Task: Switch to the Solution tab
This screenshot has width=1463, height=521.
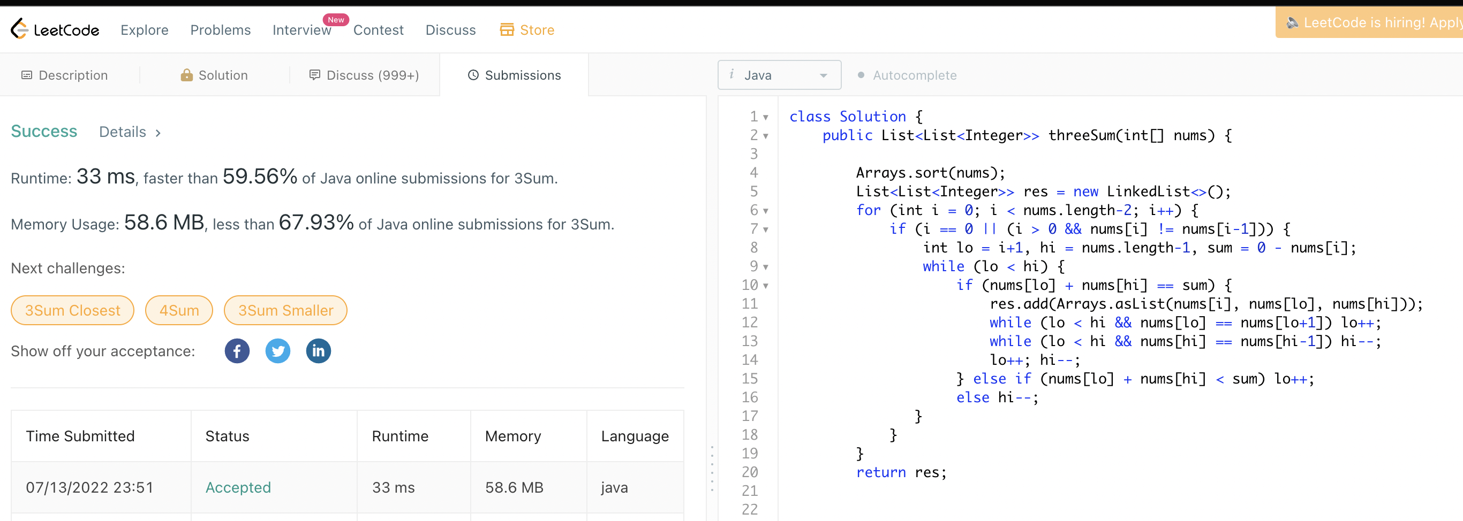Action: [214, 75]
